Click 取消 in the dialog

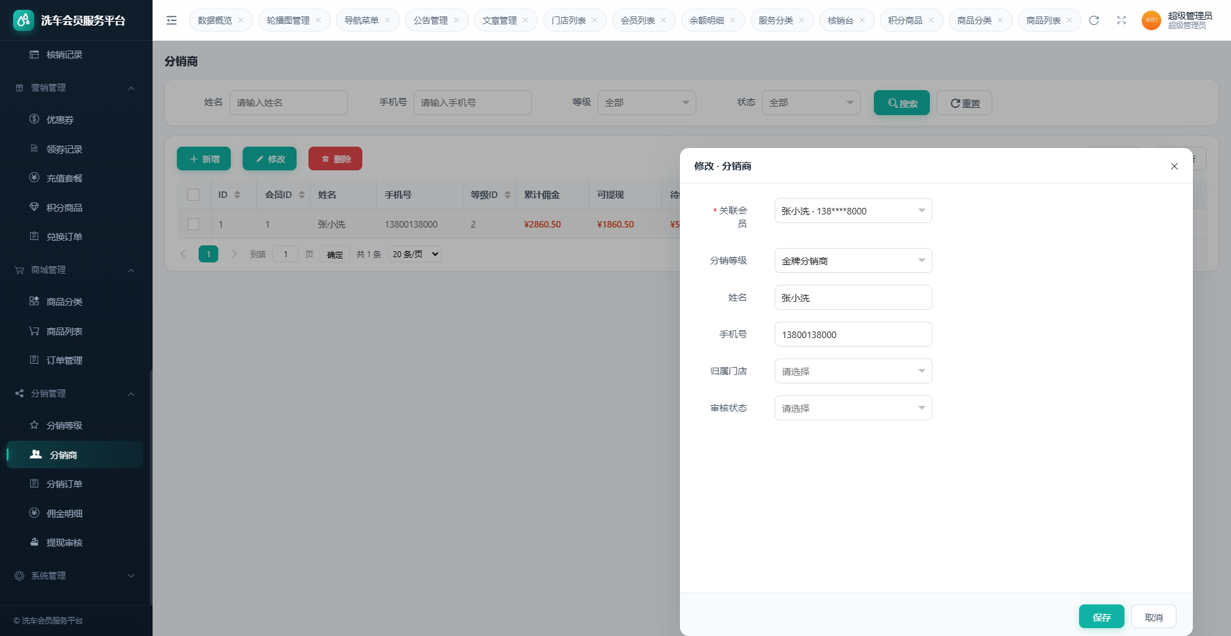(x=1153, y=617)
